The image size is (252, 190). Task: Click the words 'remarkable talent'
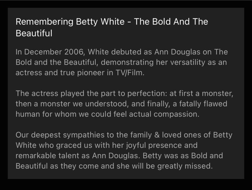(x=47, y=156)
